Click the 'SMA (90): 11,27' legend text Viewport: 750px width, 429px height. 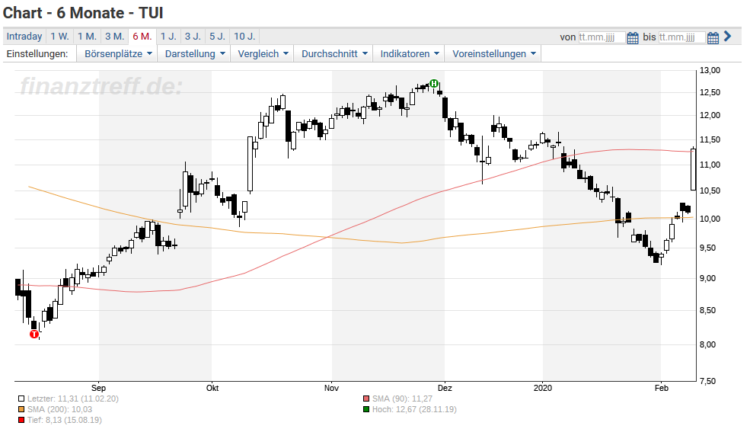tap(402, 399)
